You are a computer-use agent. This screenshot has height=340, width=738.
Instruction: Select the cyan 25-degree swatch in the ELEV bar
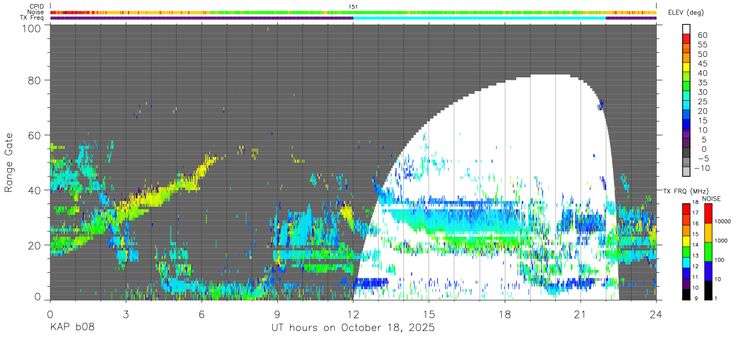[686, 104]
